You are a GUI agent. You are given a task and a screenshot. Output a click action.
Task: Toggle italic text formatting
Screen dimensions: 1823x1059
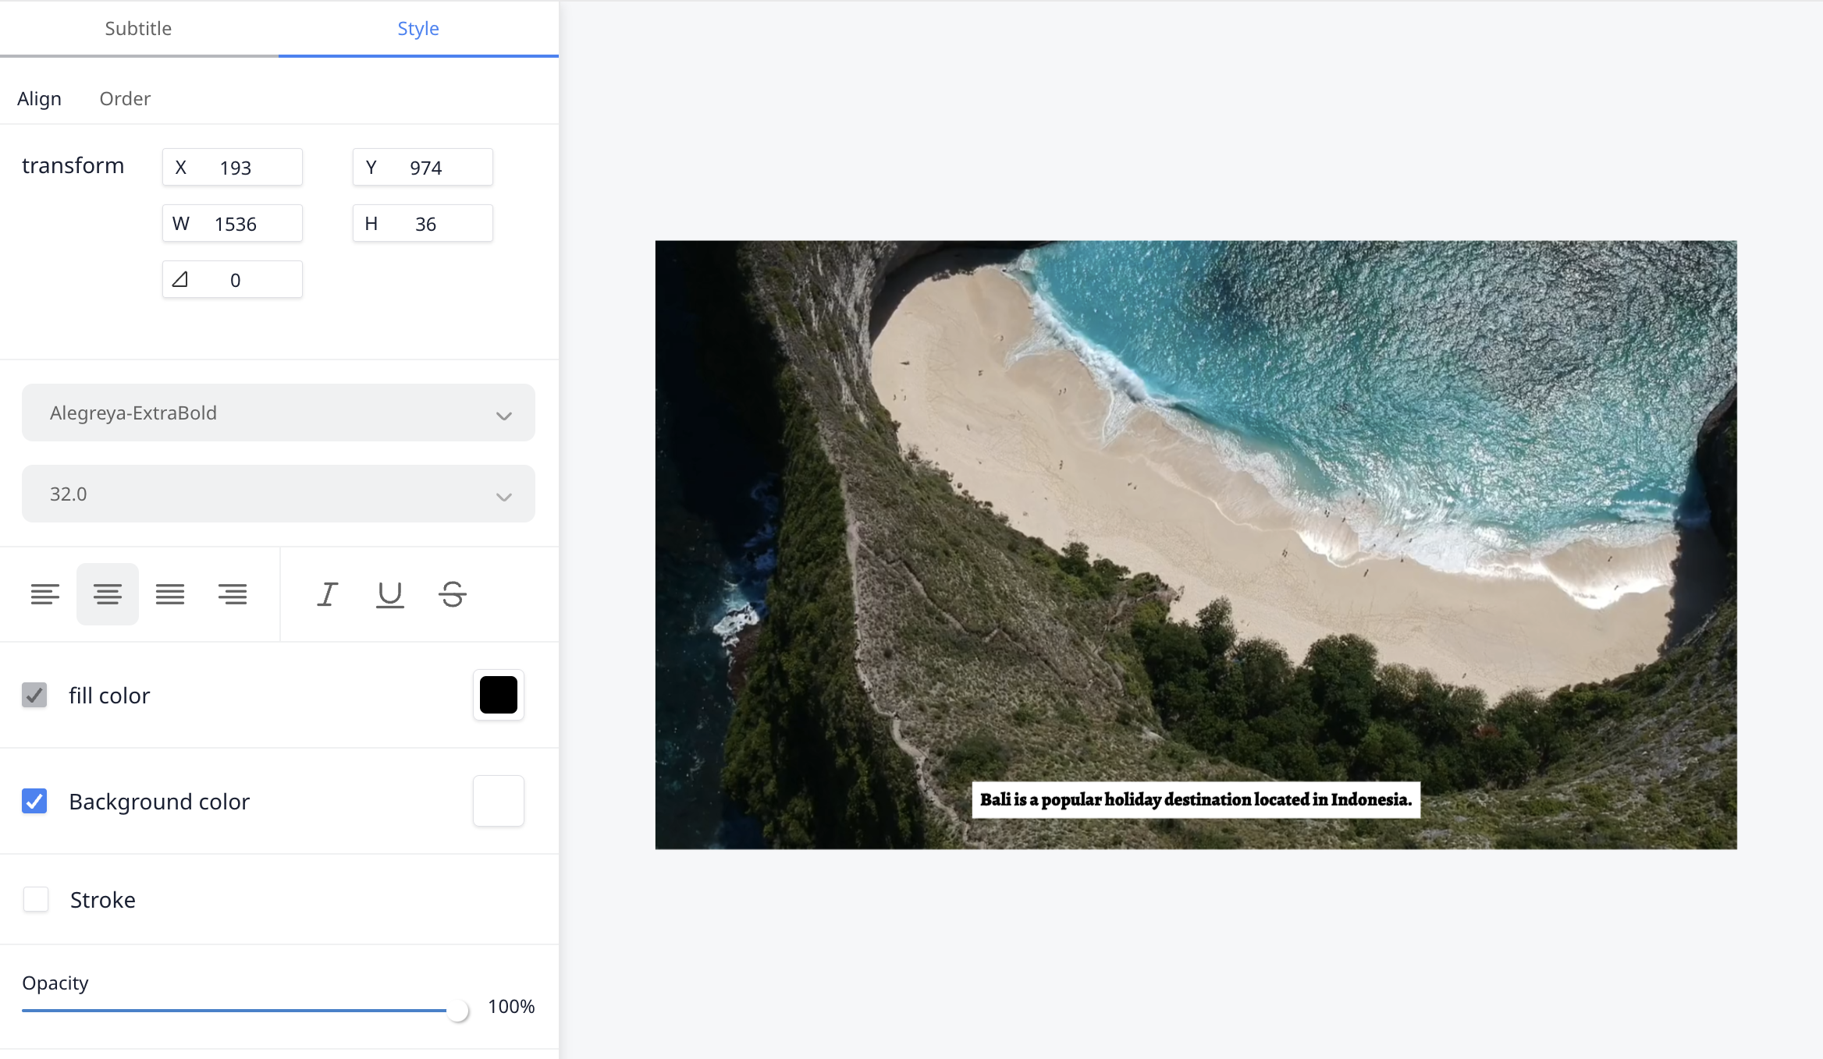tap(327, 594)
